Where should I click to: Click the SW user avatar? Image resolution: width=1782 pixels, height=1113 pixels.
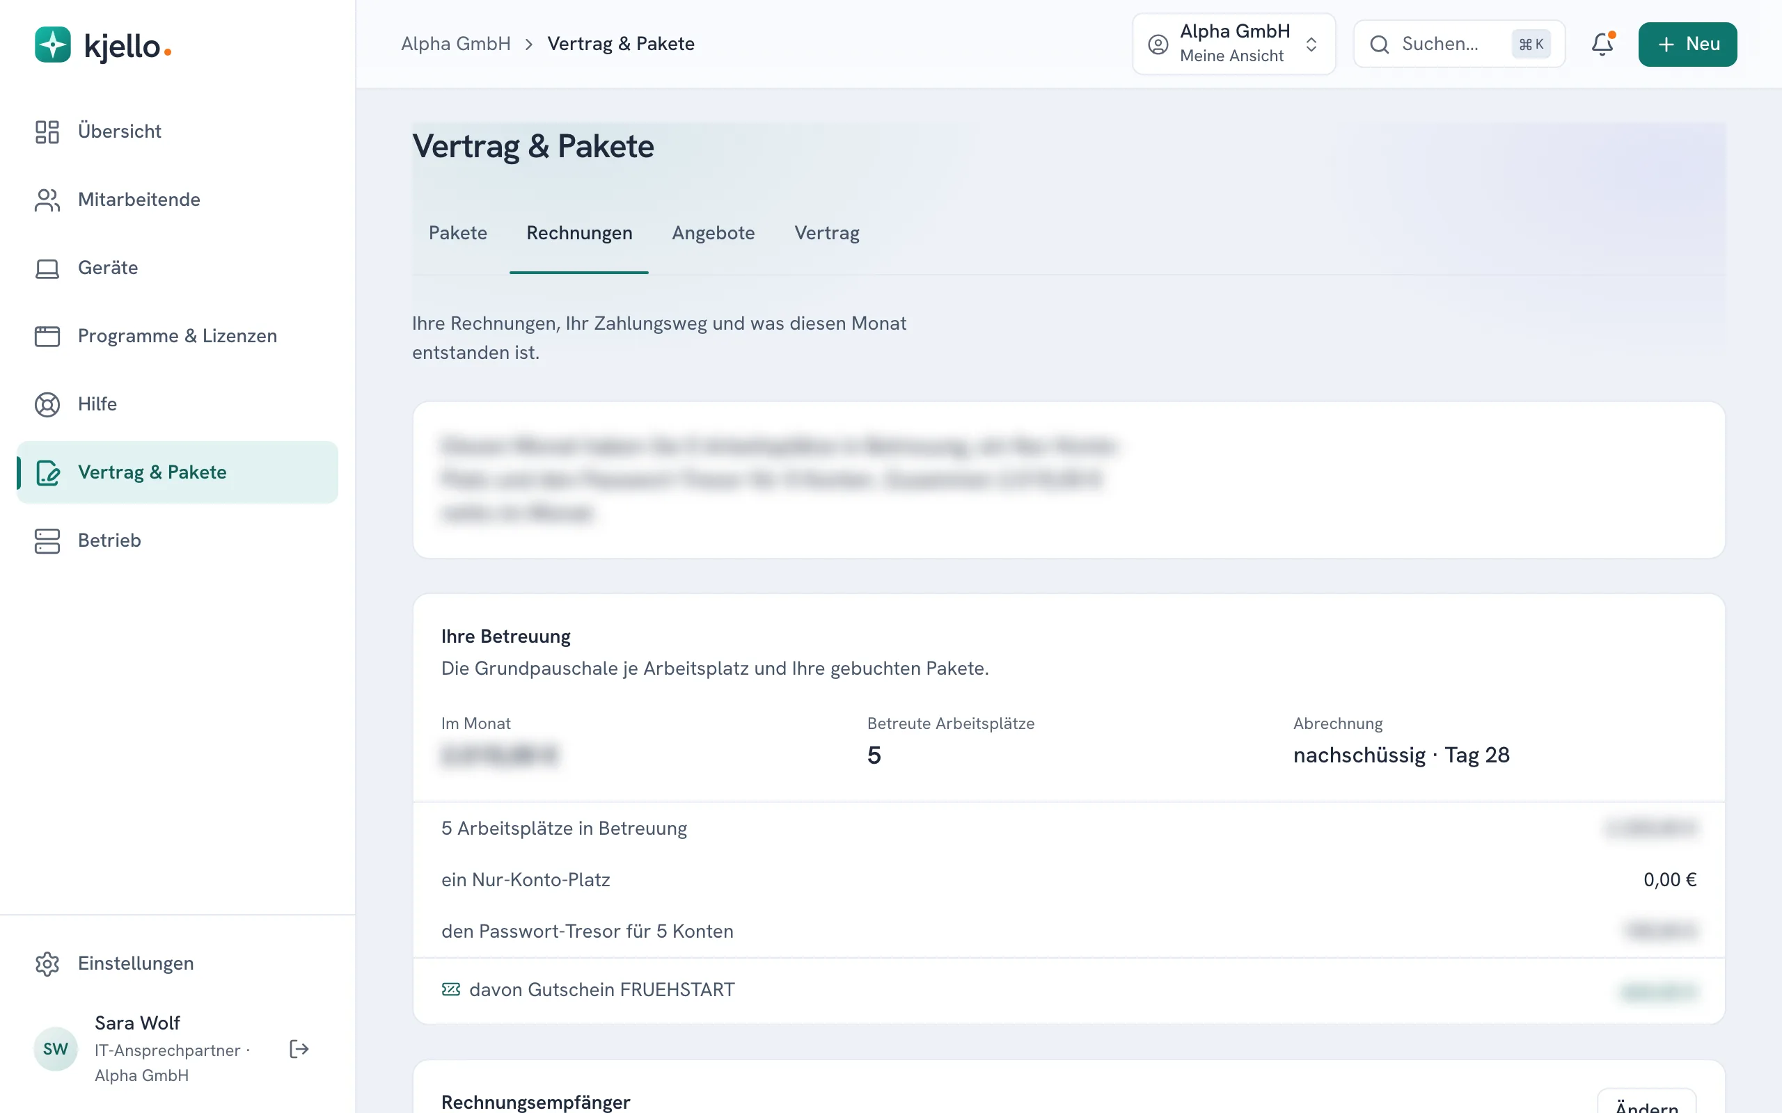[56, 1049]
